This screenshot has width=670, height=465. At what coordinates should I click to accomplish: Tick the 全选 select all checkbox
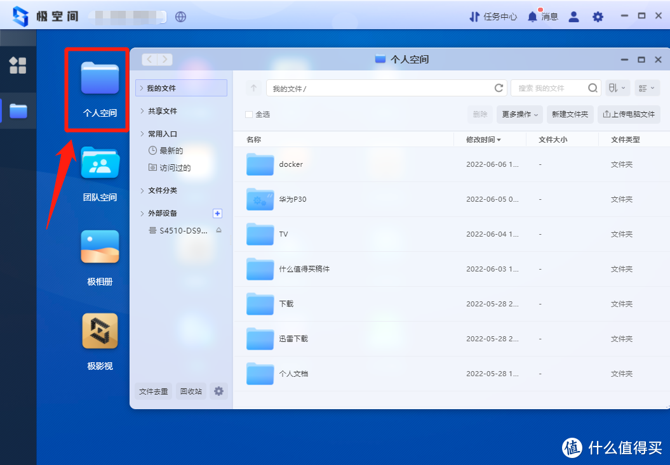tap(249, 114)
